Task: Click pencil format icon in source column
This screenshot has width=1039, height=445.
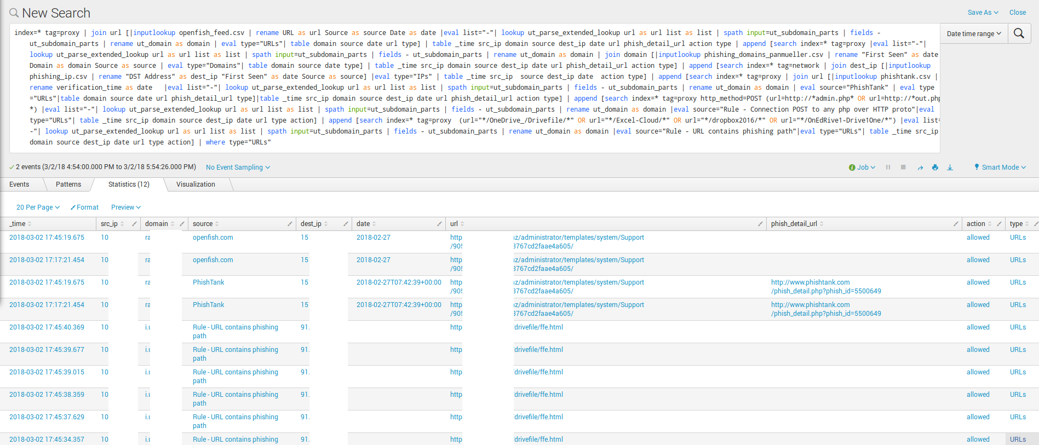Action: pos(290,224)
